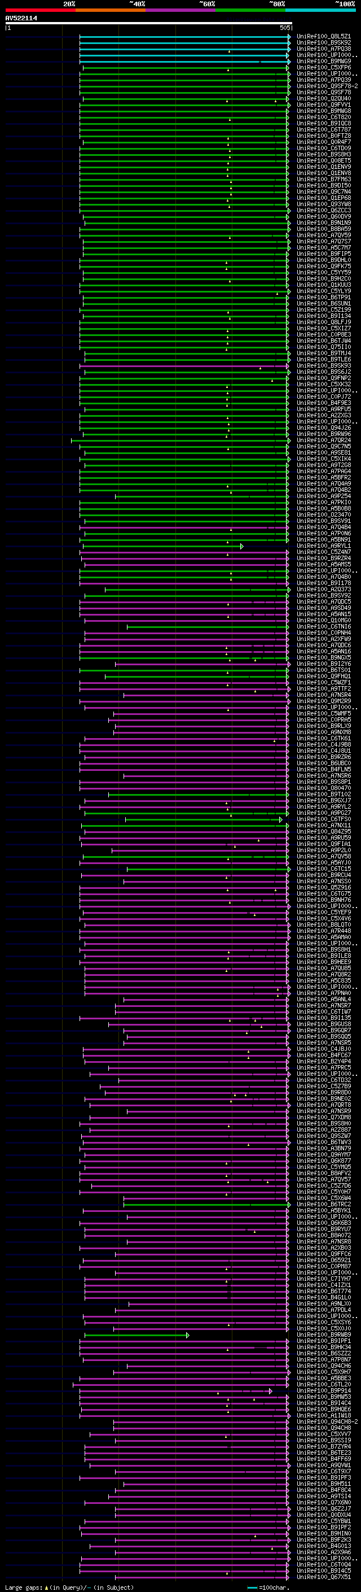Select hit label UniRef100_Q9FVV1
Image resolution: width=361 pixels, height=1592 pixels.
coord(324,104)
